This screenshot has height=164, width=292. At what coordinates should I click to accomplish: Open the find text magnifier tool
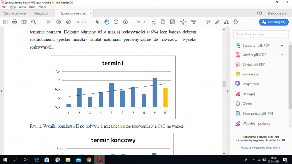[x=33, y=21]
